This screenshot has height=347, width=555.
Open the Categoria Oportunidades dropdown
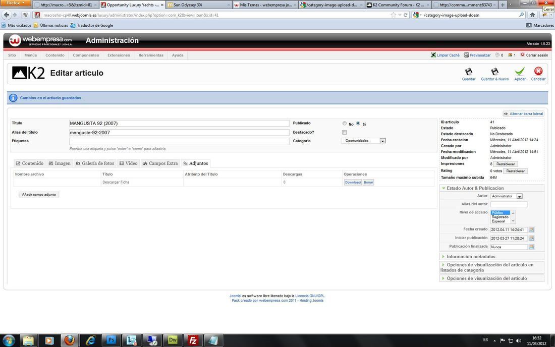(363, 141)
